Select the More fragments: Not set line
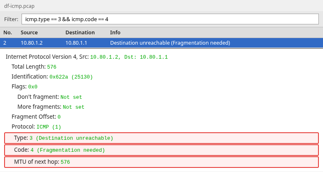Screen dimensions: 323x172 coord(51,107)
